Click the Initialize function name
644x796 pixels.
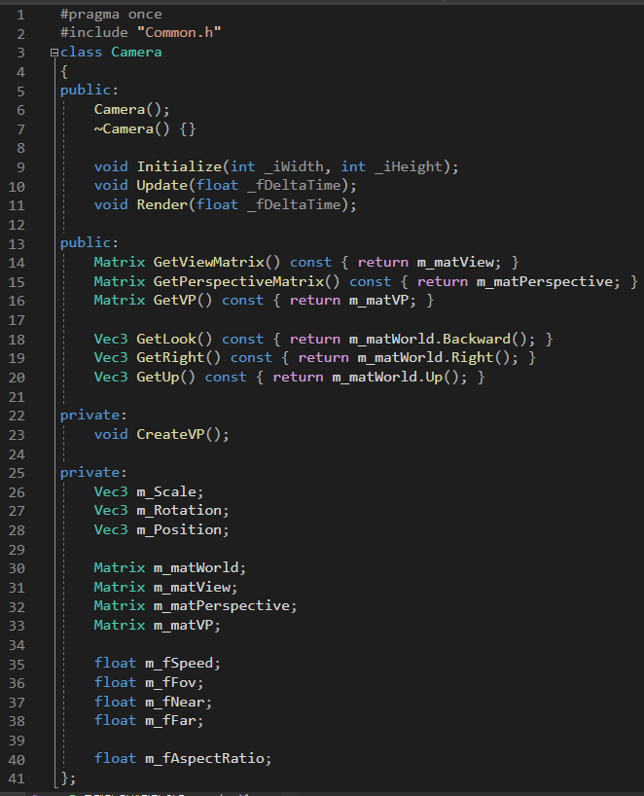(x=179, y=167)
